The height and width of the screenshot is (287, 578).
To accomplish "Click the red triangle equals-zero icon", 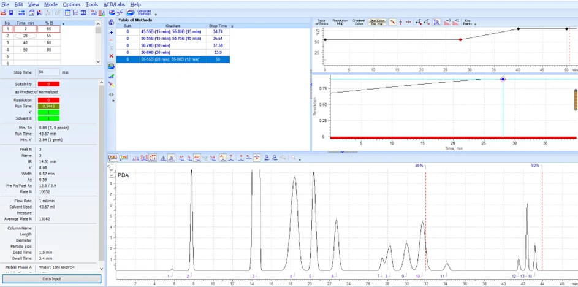I will pos(447,22).
